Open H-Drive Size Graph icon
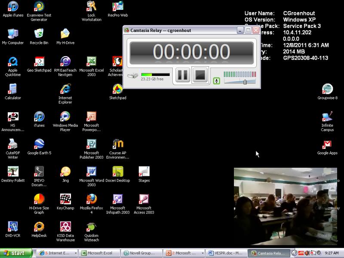The width and height of the screenshot is (344, 258). click(39, 204)
